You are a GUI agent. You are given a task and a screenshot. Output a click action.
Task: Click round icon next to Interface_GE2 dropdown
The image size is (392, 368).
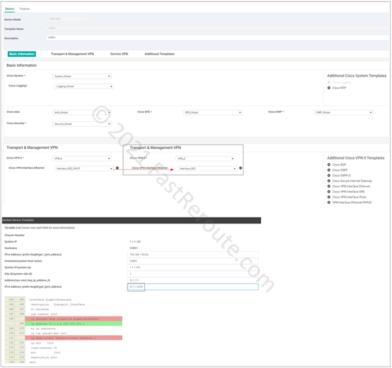click(x=240, y=168)
